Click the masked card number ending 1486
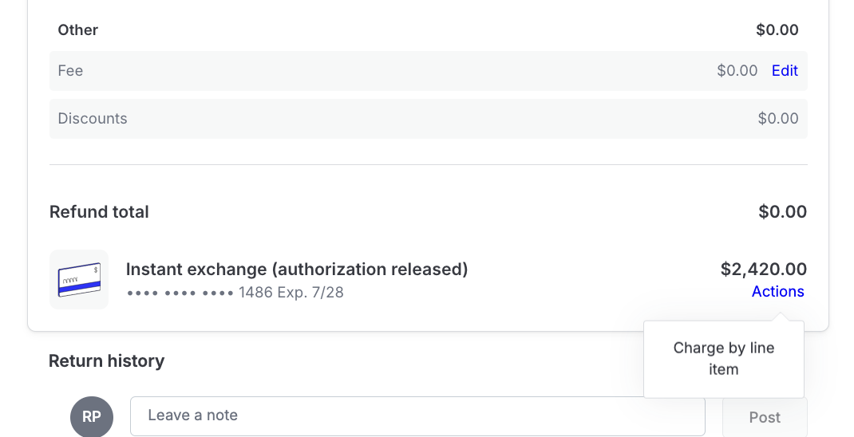 (x=200, y=293)
